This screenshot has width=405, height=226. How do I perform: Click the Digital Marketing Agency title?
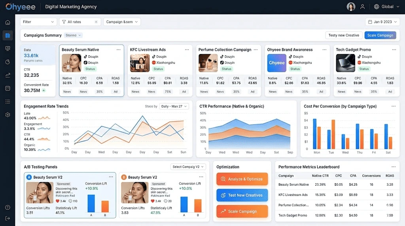(x=71, y=7)
